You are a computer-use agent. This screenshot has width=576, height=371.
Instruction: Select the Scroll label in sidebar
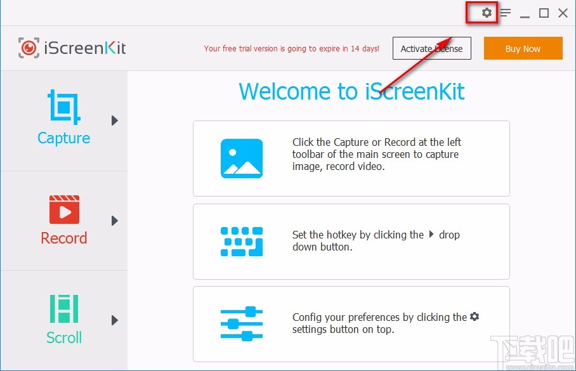pos(64,337)
